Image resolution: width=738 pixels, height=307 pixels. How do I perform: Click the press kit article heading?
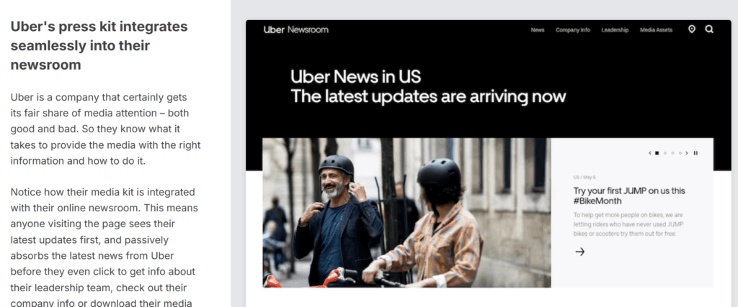[x=99, y=45]
